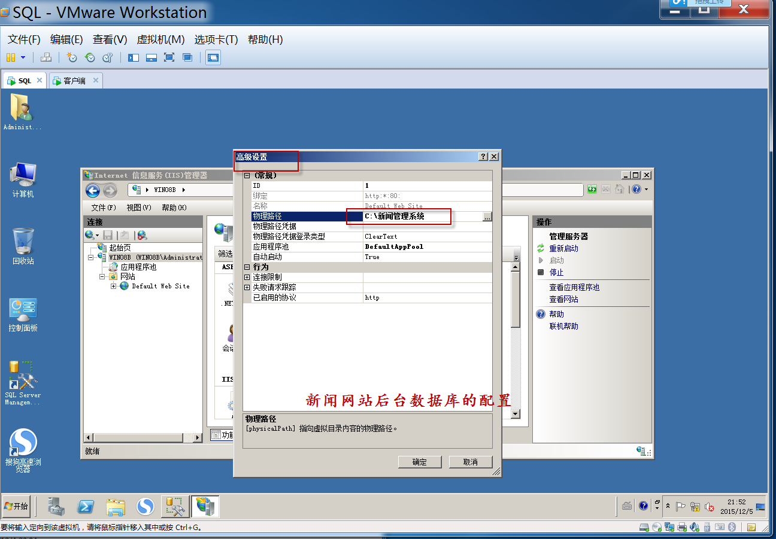Click 查看网站 in the 操作 pane

[x=564, y=299]
